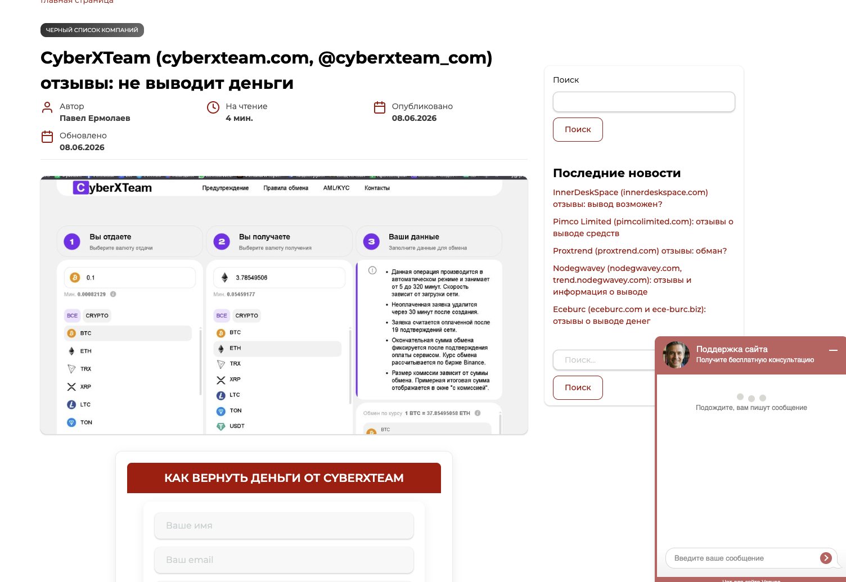The image size is (846, 582).
Task: Click the upper sidebar search input field
Action: [644, 102]
